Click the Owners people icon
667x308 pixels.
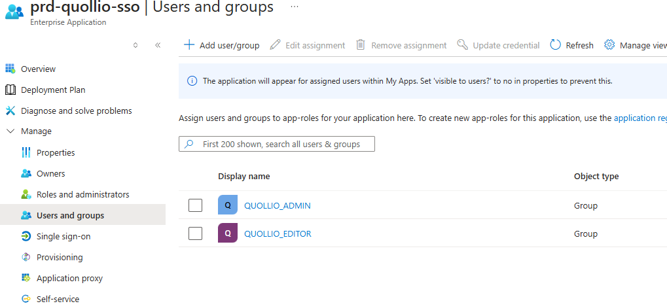click(26, 173)
